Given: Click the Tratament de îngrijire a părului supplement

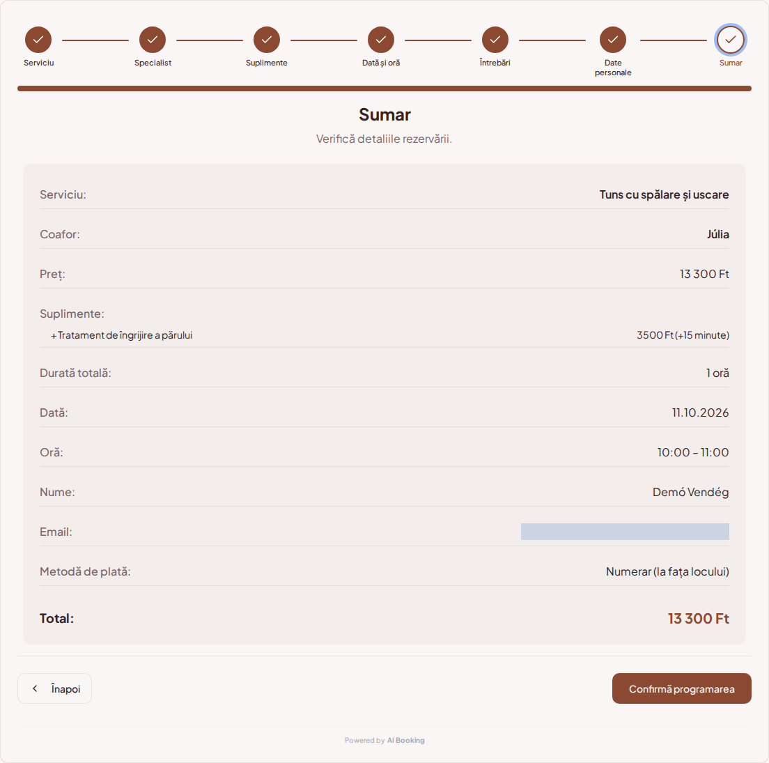Looking at the screenshot, I should pos(122,335).
